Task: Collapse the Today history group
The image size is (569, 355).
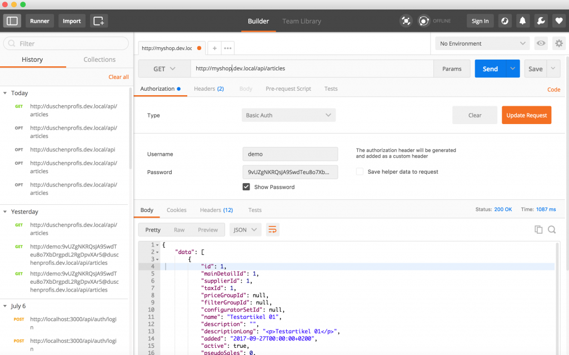Action: (5, 93)
